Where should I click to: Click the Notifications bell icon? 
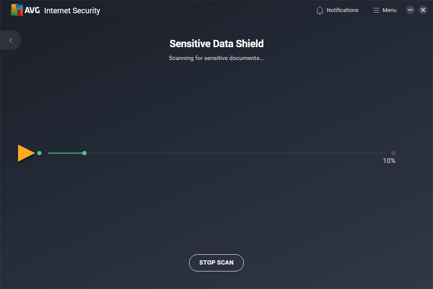(319, 10)
